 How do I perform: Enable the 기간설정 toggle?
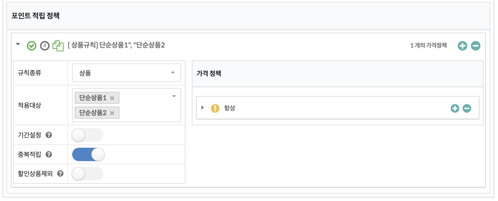tap(88, 135)
